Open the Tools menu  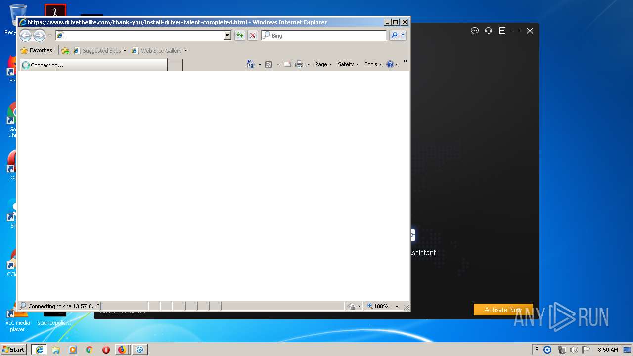point(373,64)
